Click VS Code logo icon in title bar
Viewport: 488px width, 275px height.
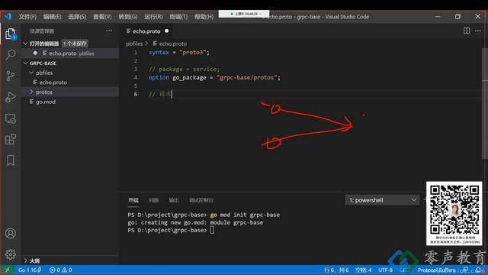8,17
